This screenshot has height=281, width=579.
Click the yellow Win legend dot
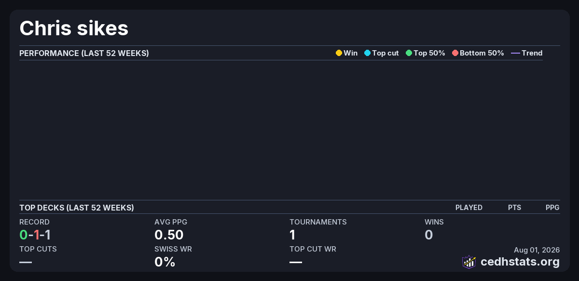coord(339,53)
